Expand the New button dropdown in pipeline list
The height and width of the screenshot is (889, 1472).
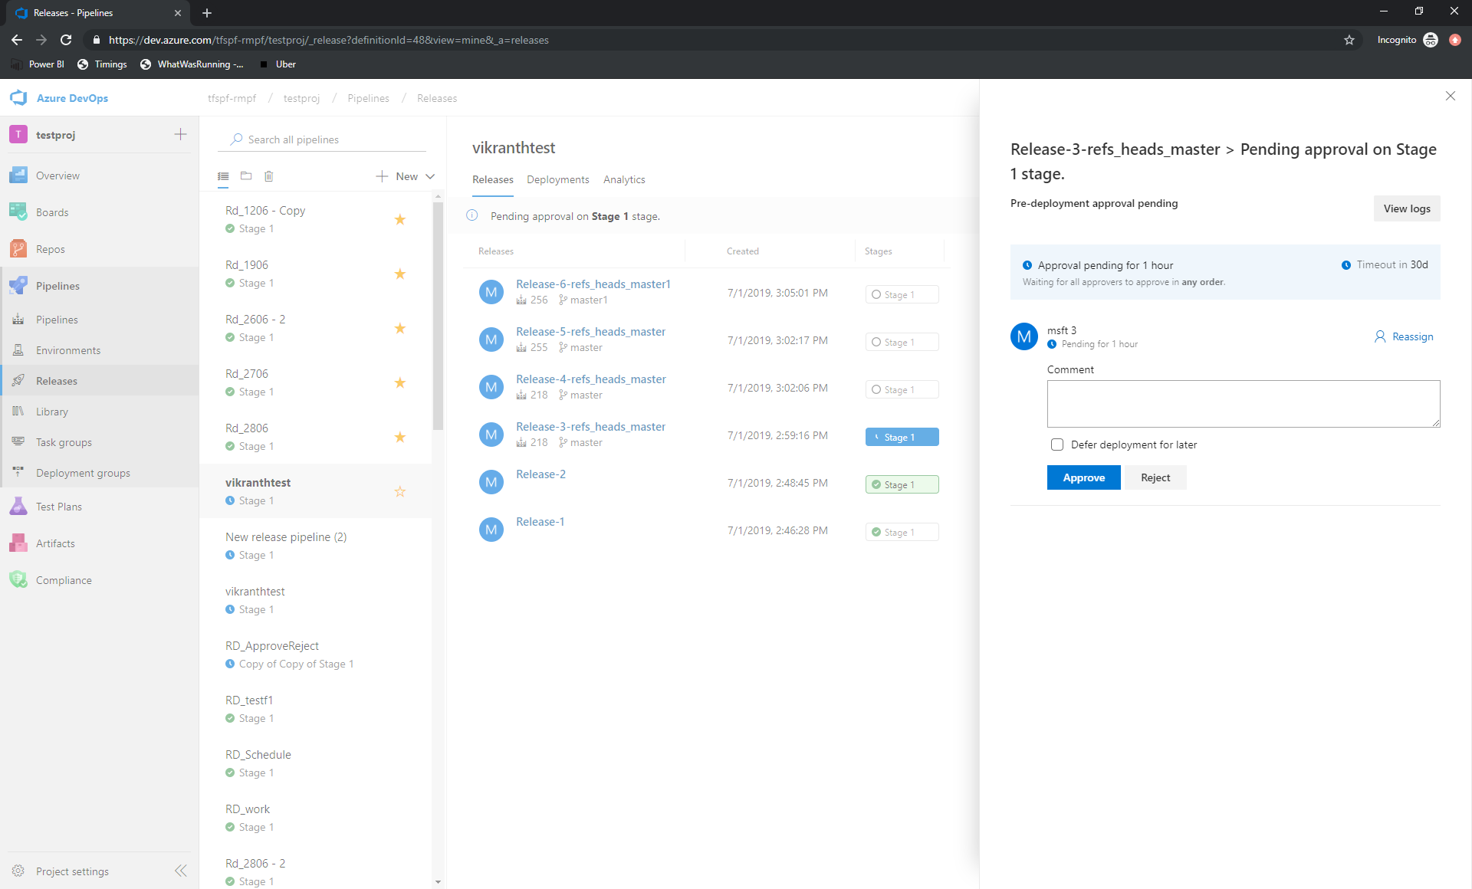tap(429, 176)
